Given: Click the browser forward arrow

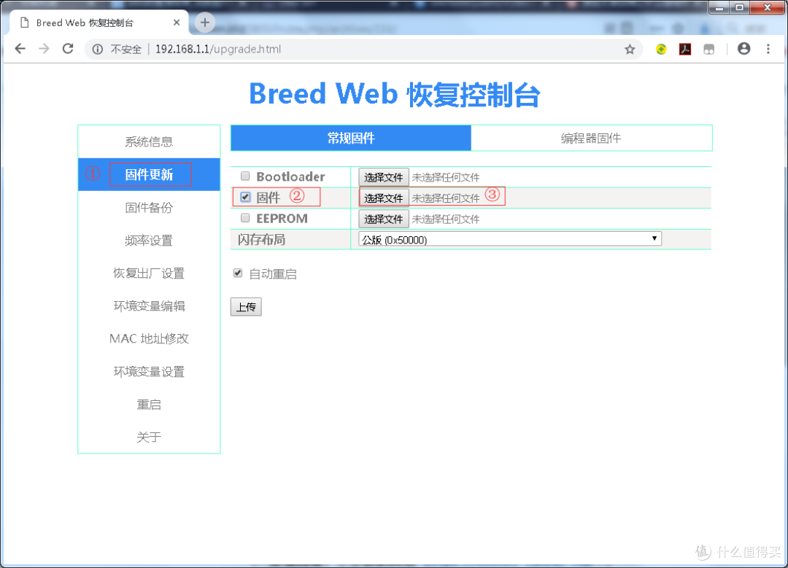Looking at the screenshot, I should pyautogui.click(x=45, y=49).
